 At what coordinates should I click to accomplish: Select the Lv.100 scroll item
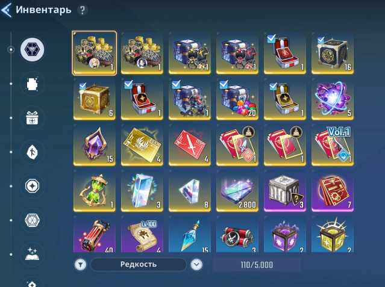click(142, 234)
